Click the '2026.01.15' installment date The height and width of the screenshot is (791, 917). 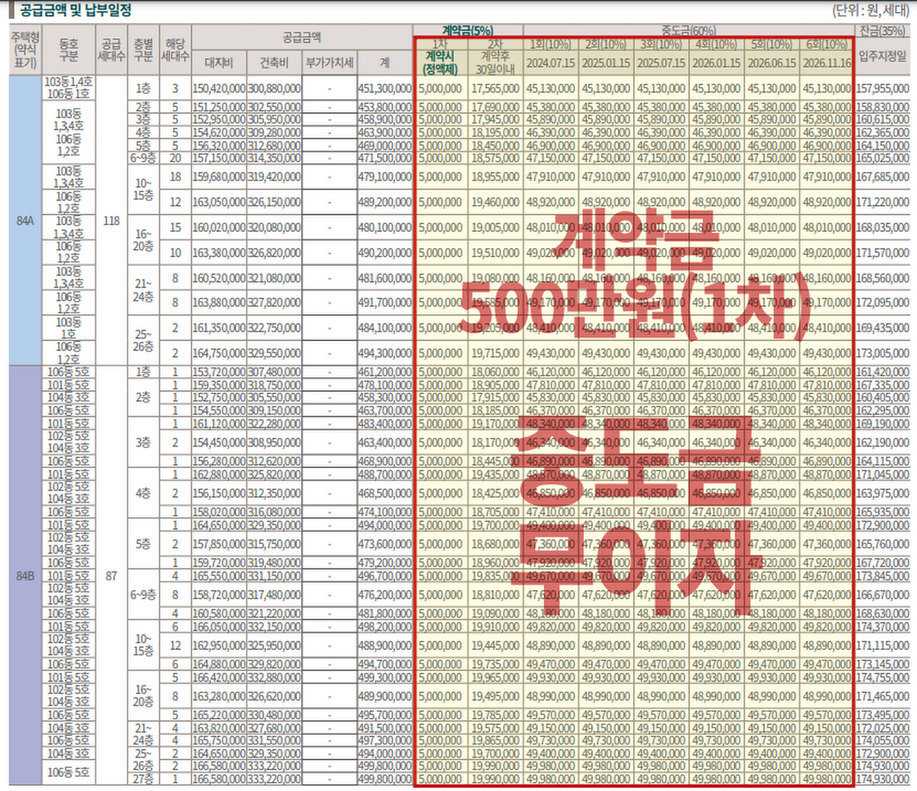716,63
